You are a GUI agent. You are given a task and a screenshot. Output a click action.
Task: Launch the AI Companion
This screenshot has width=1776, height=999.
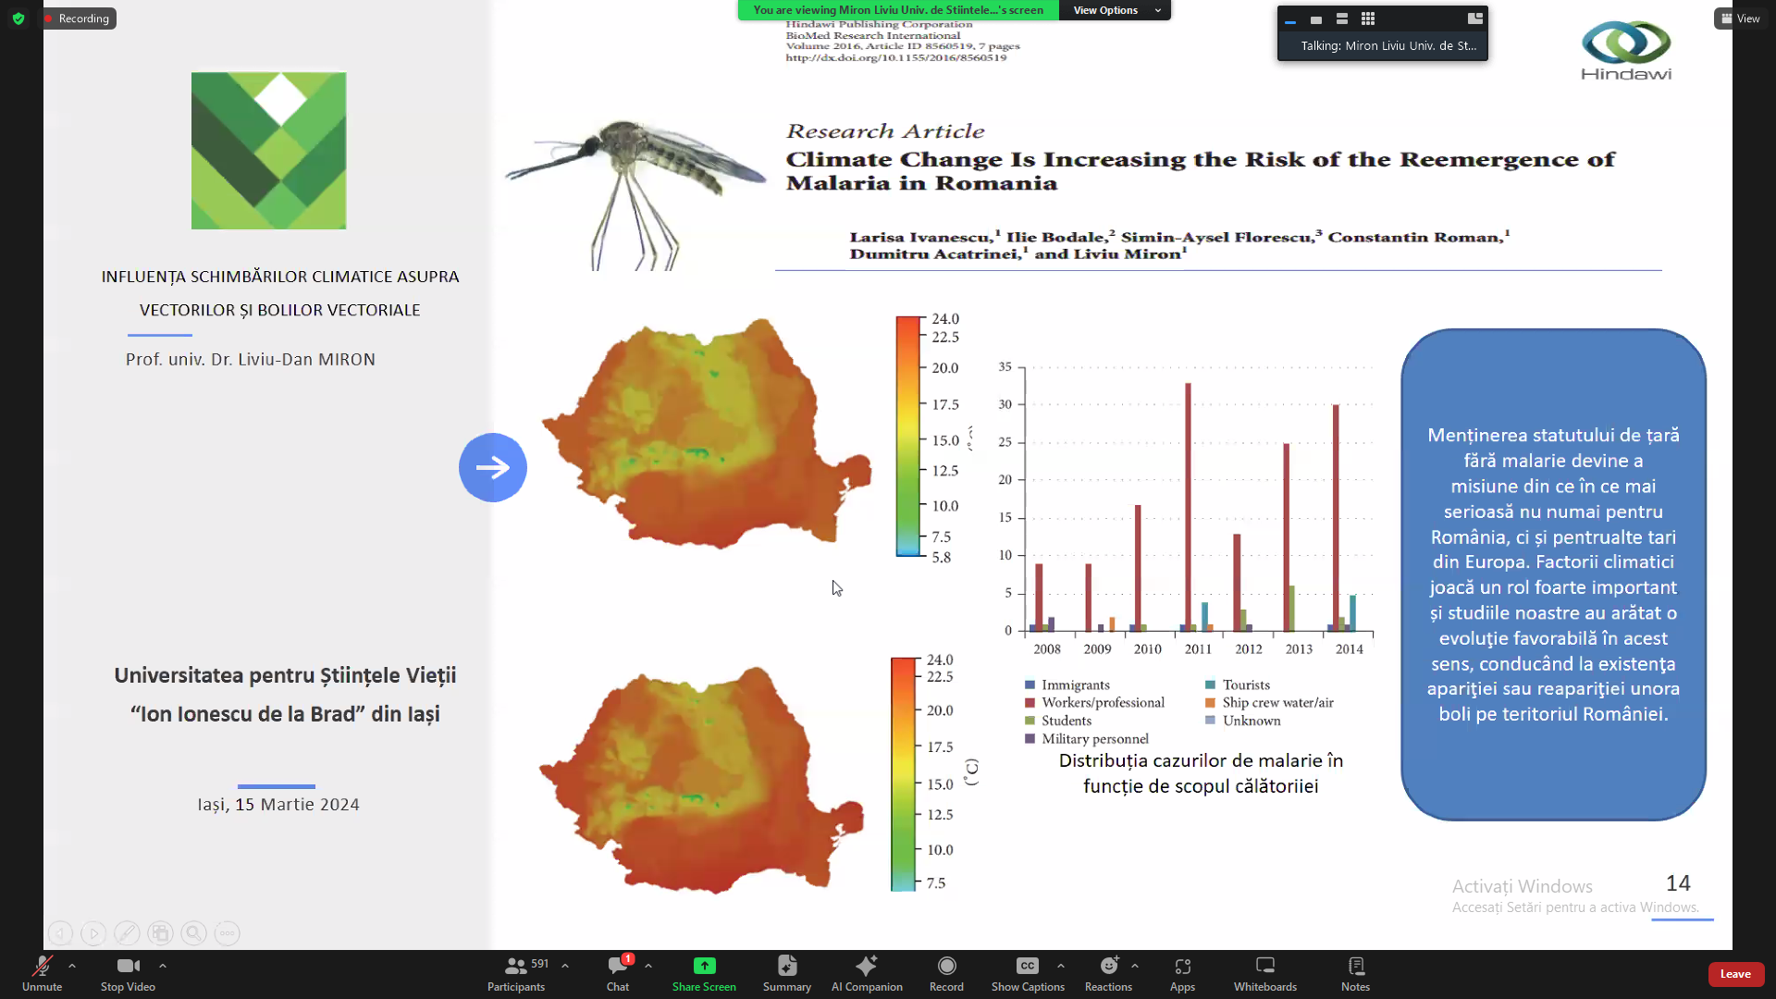click(x=867, y=972)
